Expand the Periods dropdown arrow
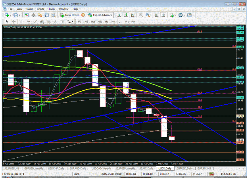The image size is (248, 178). pyautogui.click(x=184, y=15)
